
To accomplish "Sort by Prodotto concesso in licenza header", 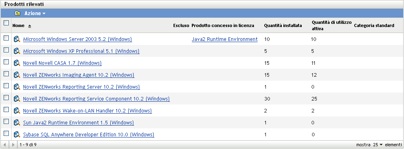I will [x=223, y=25].
